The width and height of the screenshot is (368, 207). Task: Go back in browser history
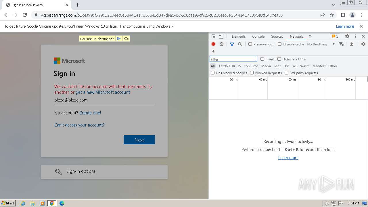(x=6, y=15)
